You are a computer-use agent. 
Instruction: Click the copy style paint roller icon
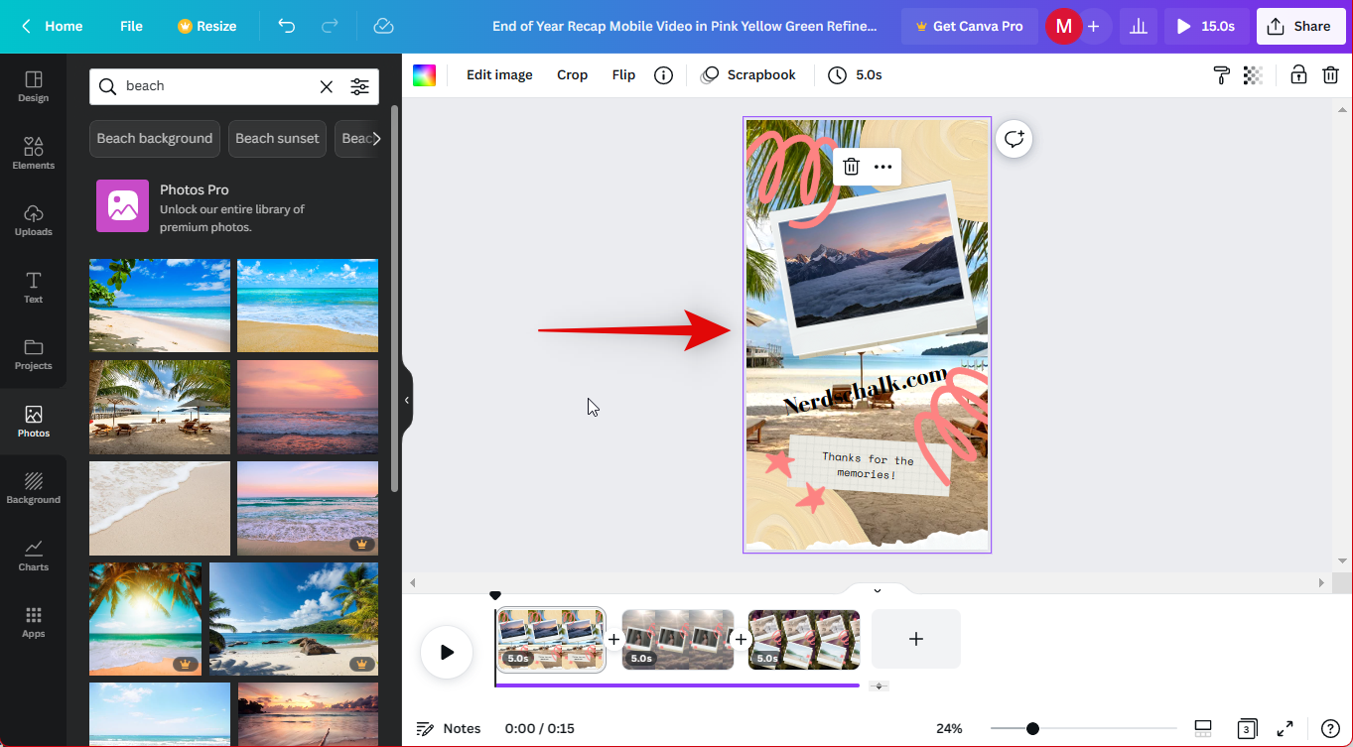pyautogui.click(x=1222, y=75)
